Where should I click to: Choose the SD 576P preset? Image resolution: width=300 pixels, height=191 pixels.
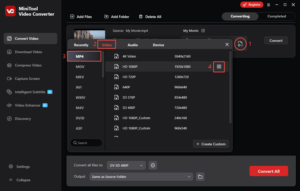pyautogui.click(x=167, y=97)
